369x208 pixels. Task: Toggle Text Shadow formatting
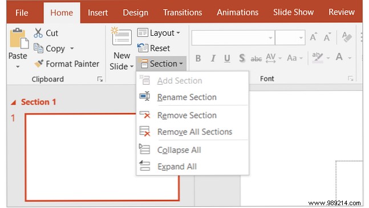[242, 58]
